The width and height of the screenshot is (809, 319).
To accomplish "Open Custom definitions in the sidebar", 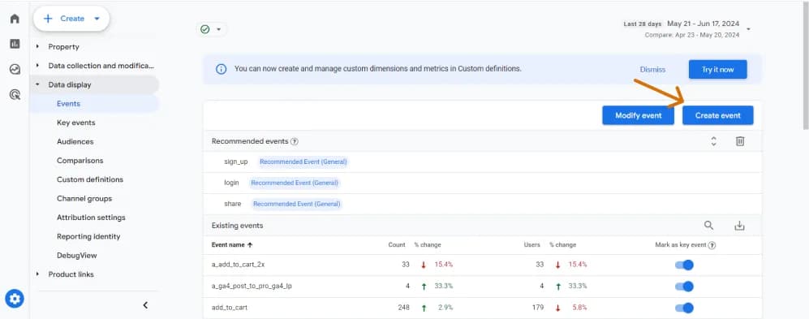I will coord(90,179).
